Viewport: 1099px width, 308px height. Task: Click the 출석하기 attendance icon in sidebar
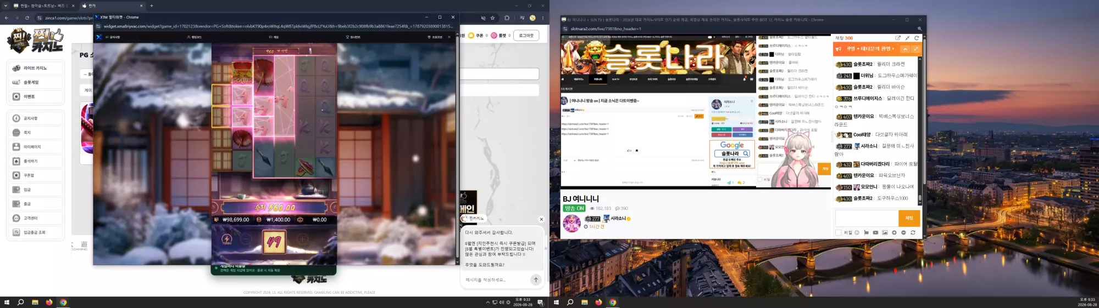point(16,161)
